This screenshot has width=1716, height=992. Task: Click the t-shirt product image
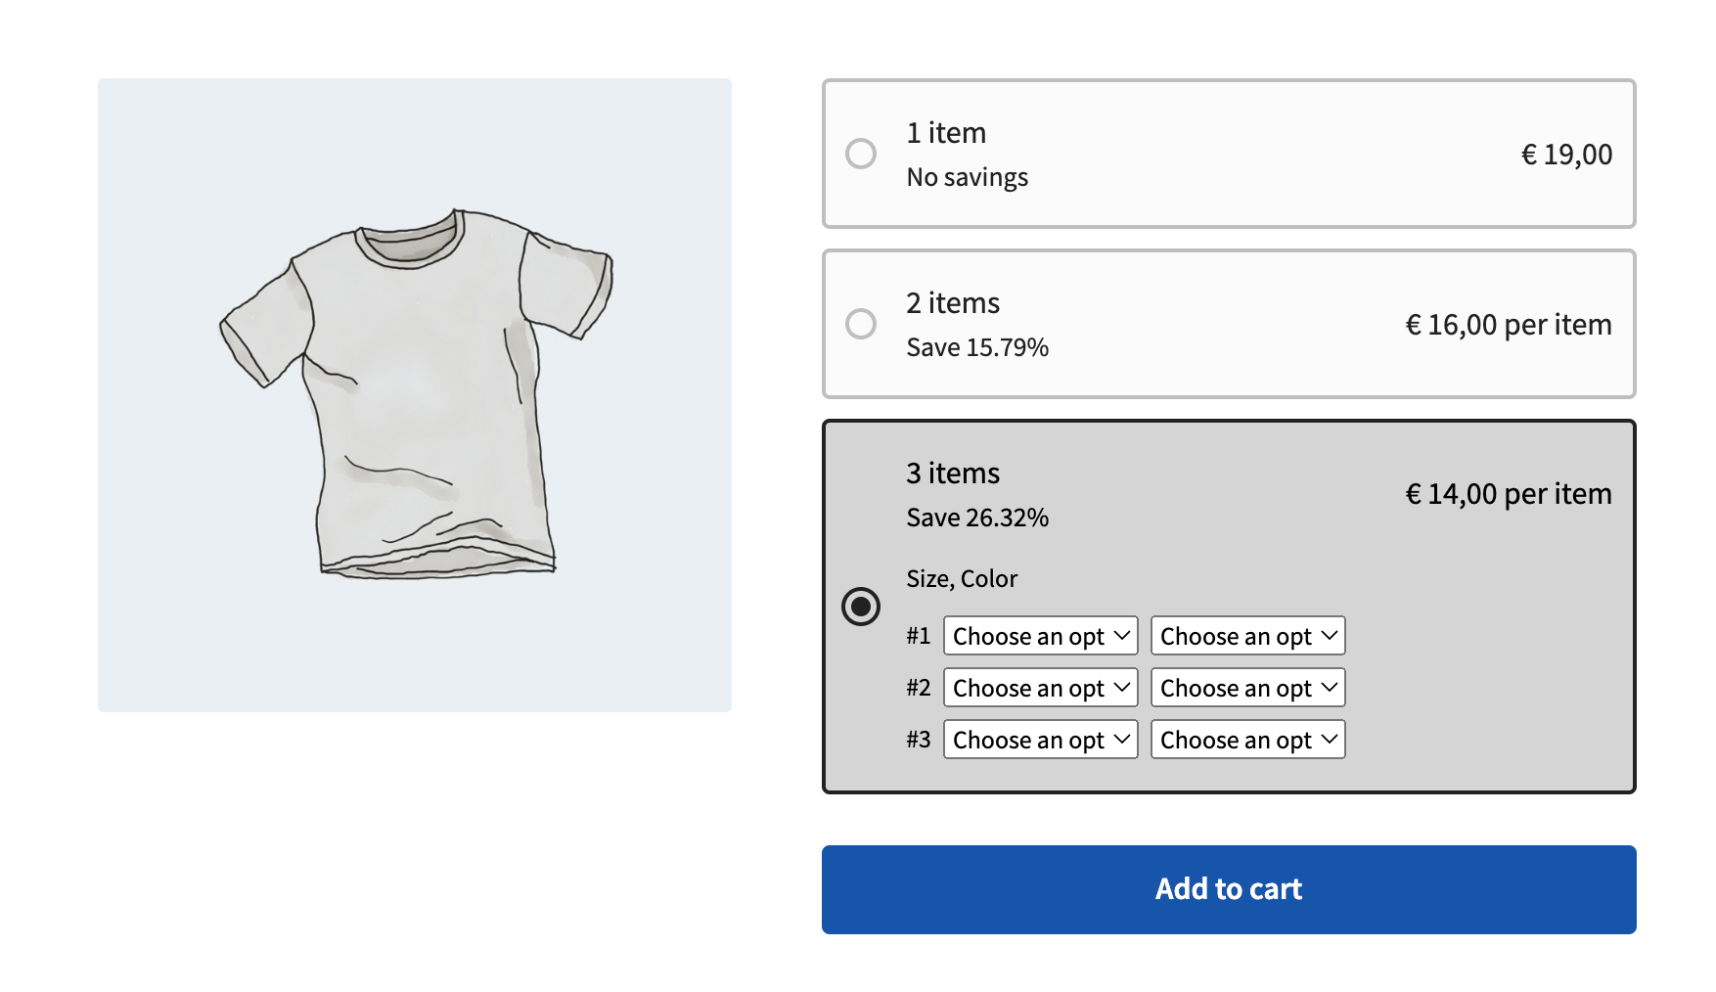(x=415, y=395)
